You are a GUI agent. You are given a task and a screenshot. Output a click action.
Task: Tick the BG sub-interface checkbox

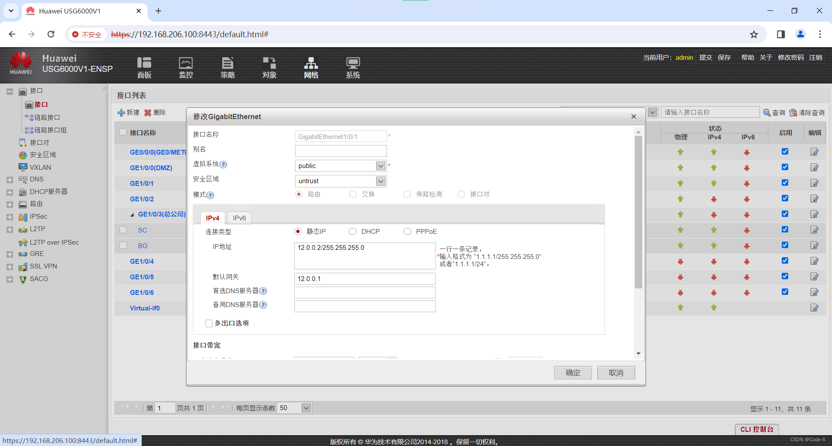point(123,246)
